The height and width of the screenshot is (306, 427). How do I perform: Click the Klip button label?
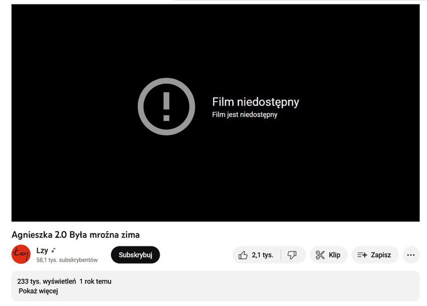334,255
